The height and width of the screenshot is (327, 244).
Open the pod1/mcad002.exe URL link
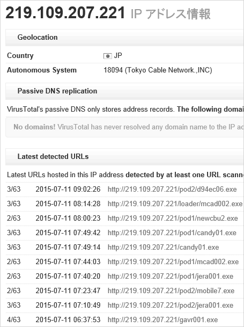[173, 261]
